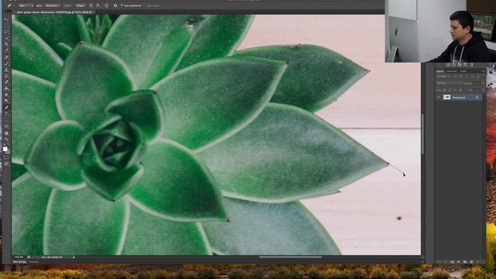496x279 pixels.
Task: Click the layer Opacity field
Action: (x=477, y=83)
